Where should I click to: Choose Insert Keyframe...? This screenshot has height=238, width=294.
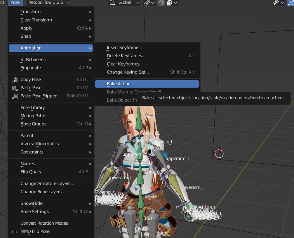pyautogui.click(x=147, y=48)
